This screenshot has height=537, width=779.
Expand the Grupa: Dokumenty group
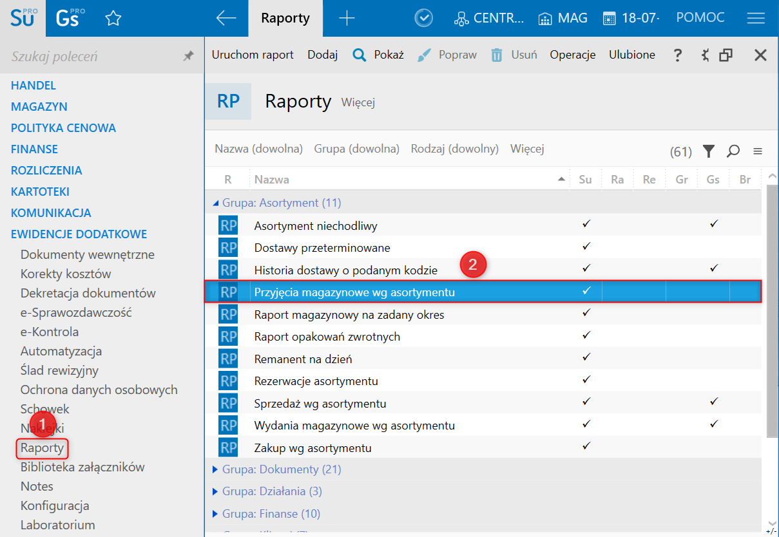(216, 469)
